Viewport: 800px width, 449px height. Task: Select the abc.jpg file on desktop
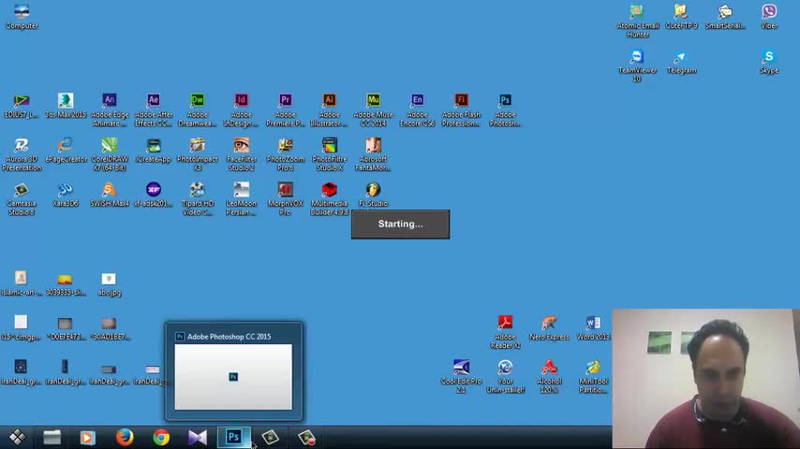[110, 283]
